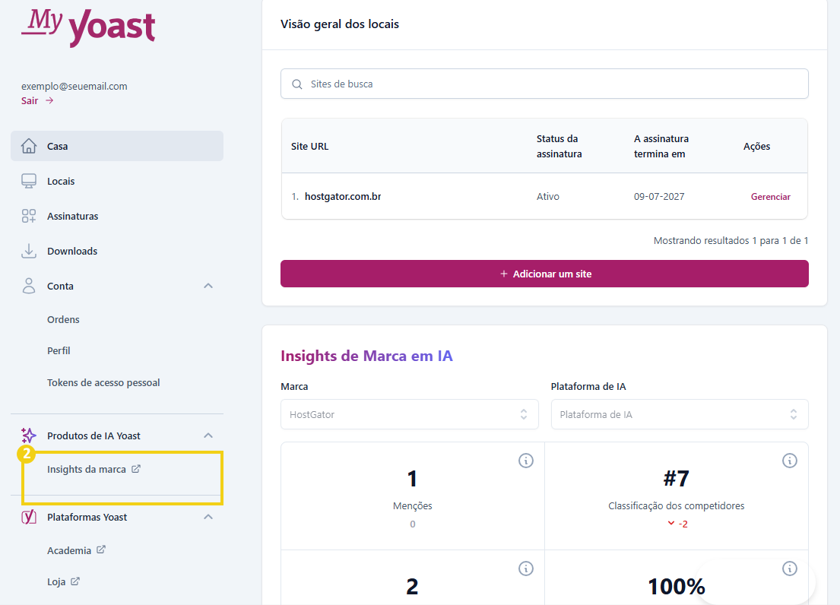840x605 pixels.
Task: Click the Ações column header
Action: coord(756,146)
